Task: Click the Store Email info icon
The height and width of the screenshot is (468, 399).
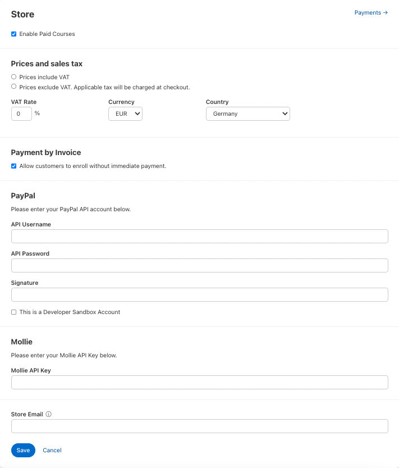Action: [48, 415]
